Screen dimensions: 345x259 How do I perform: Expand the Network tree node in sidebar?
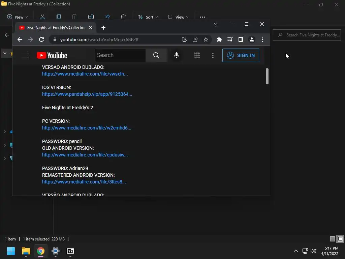coord(5,159)
